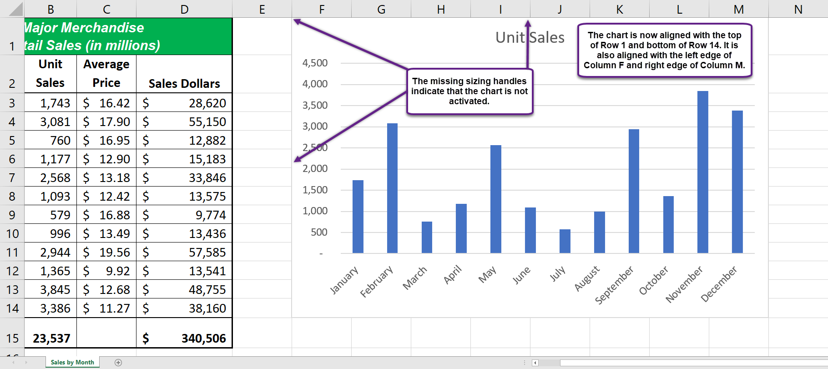Select column N header
The image size is (828, 369).
point(798,9)
